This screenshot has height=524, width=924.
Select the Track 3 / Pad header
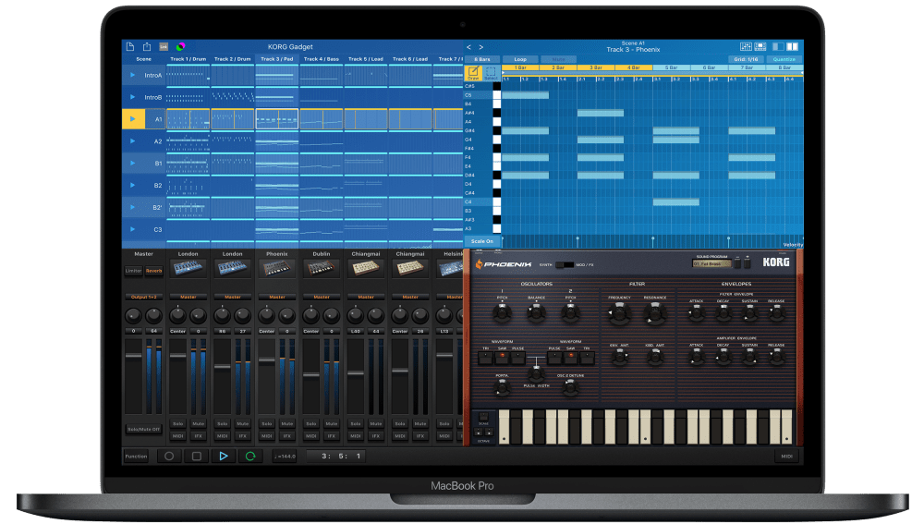276,59
